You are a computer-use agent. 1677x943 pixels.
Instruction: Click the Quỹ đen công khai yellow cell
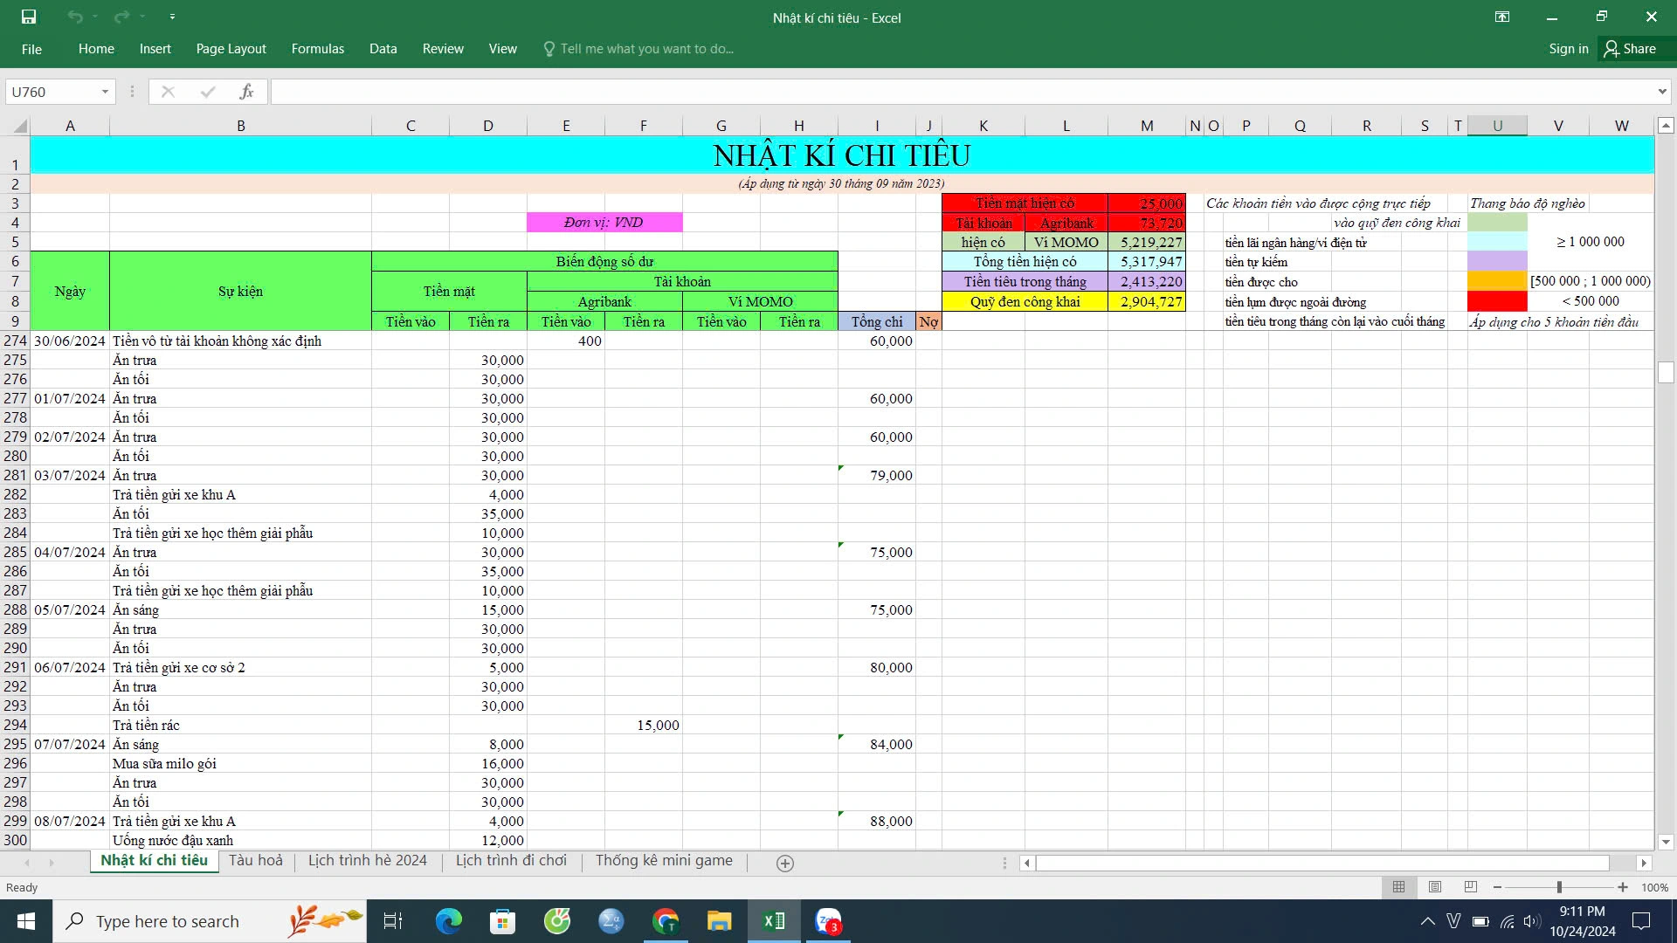click(x=1025, y=301)
